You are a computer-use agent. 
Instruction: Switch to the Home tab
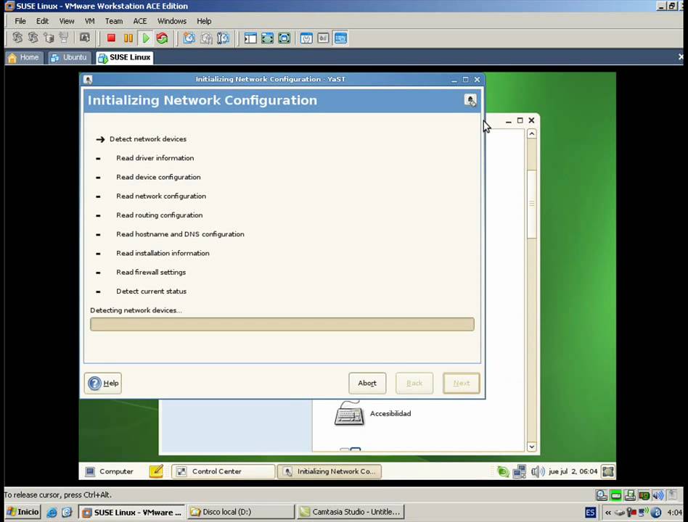[24, 57]
